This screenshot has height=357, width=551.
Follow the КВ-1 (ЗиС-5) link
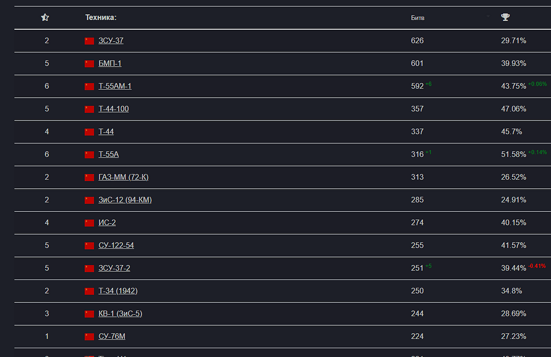click(121, 314)
